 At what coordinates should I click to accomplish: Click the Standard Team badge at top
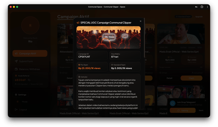click(x=183, y=17)
